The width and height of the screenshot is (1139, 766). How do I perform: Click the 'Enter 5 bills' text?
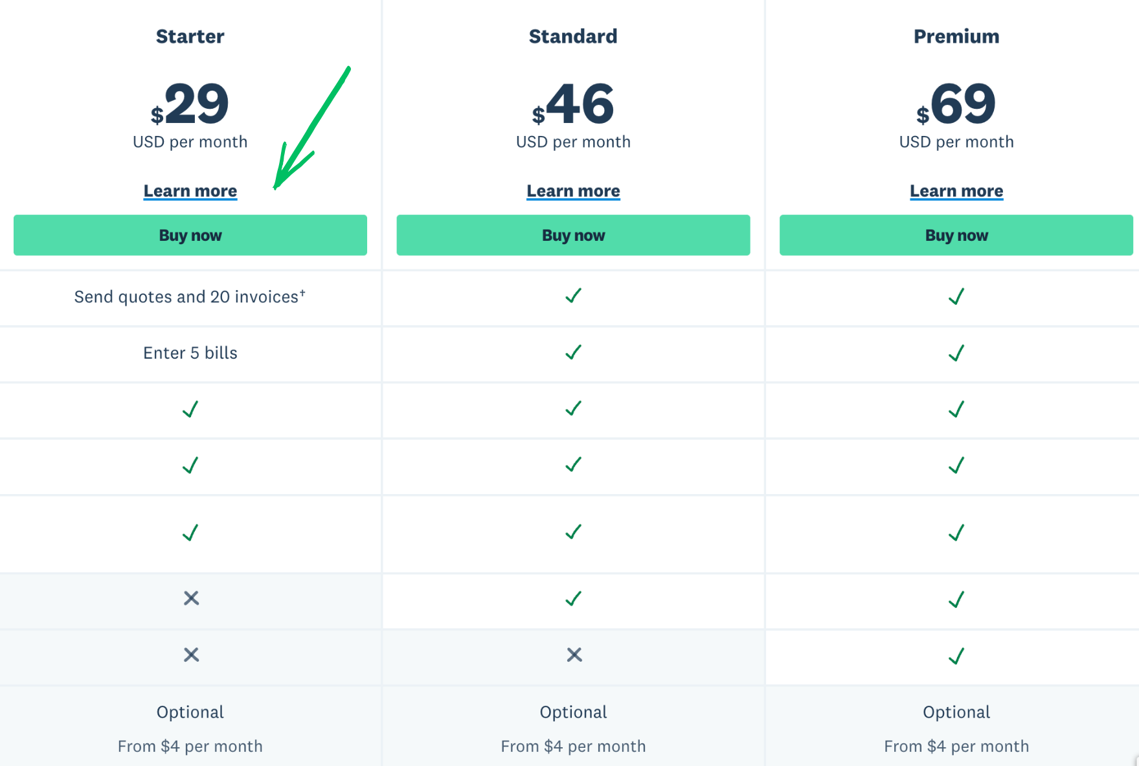pyautogui.click(x=190, y=353)
